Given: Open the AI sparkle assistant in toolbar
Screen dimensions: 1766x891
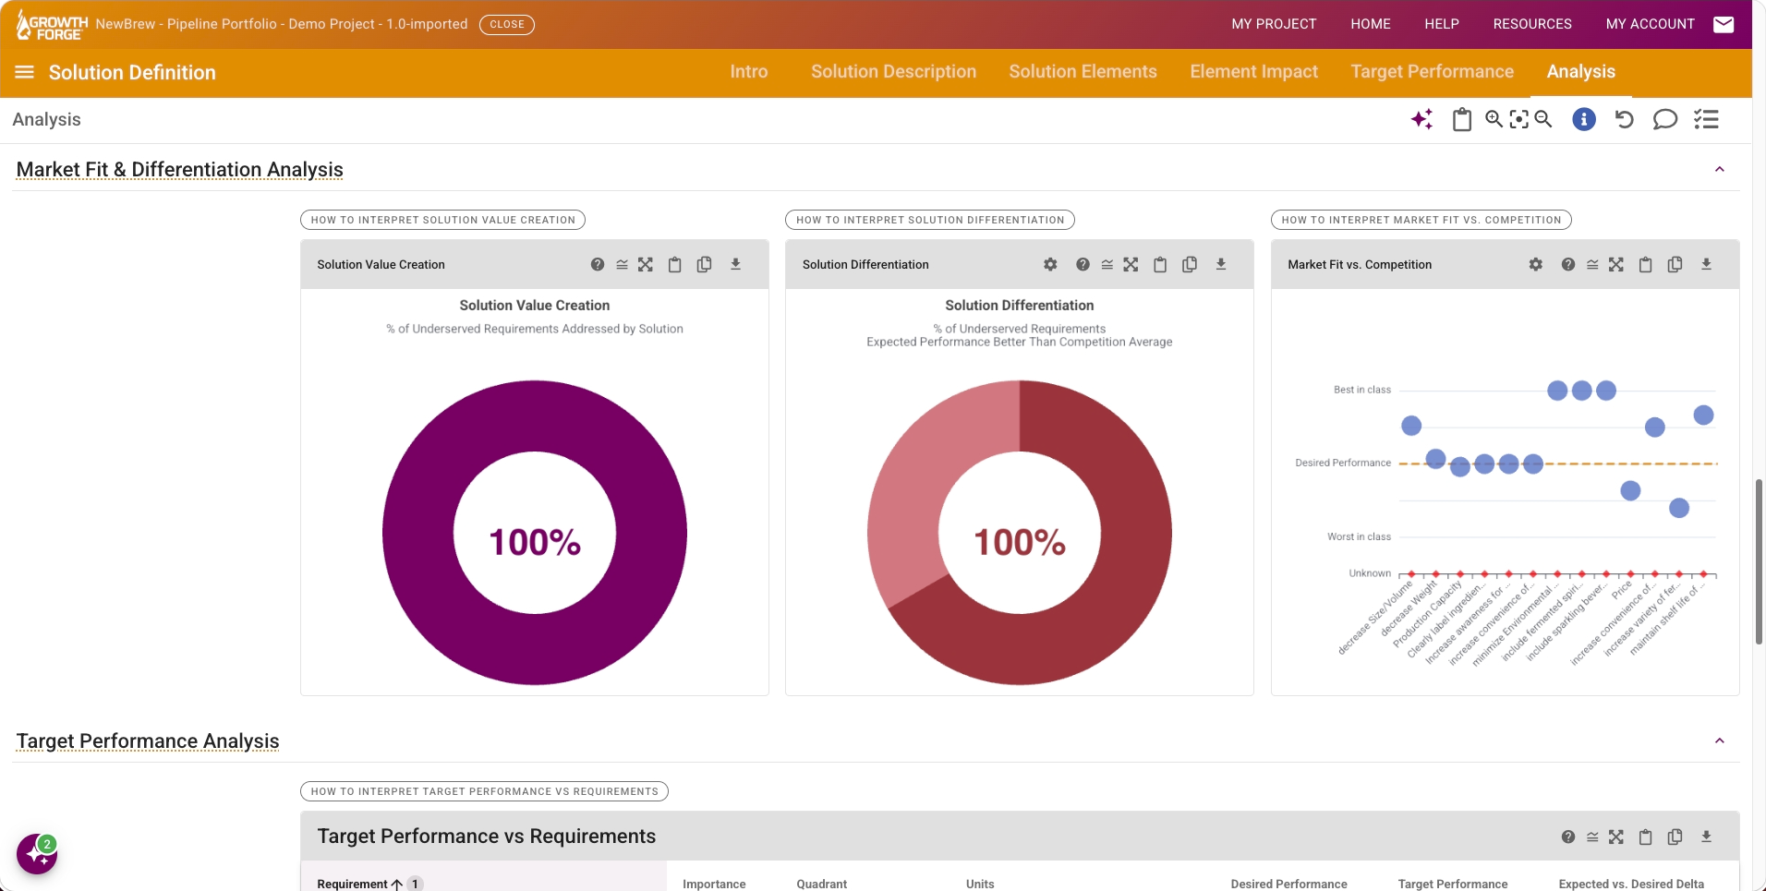Looking at the screenshot, I should pos(1422,119).
